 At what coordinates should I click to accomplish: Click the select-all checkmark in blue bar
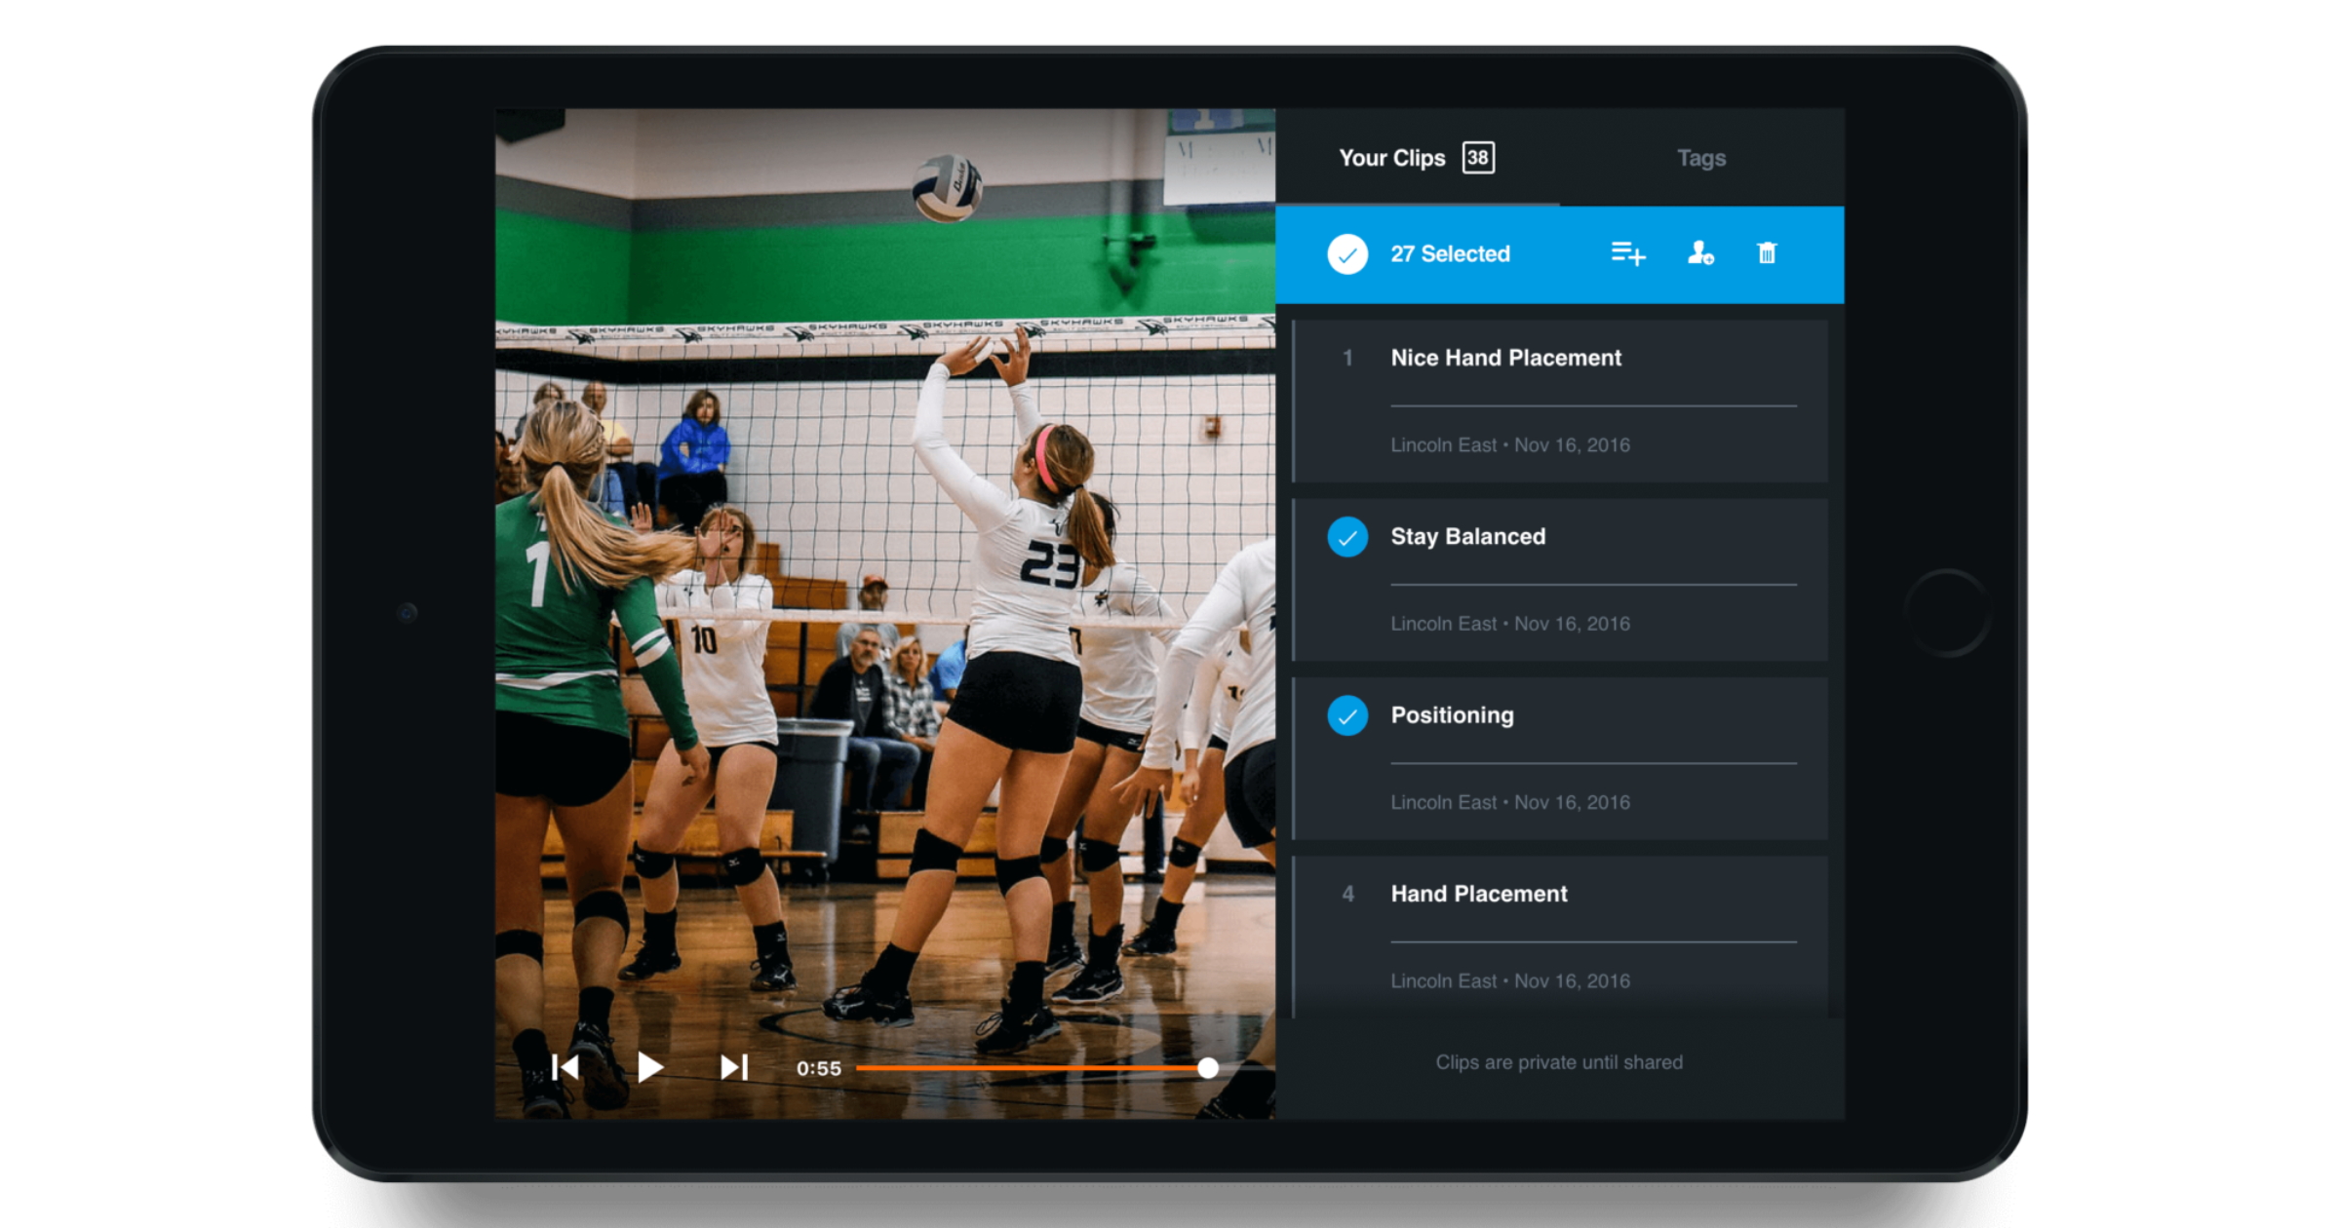pyautogui.click(x=1348, y=253)
